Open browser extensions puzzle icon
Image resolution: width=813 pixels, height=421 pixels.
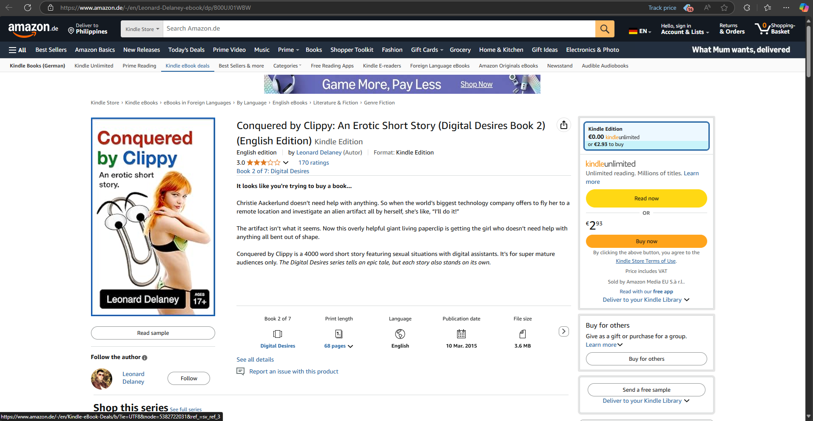point(747,8)
